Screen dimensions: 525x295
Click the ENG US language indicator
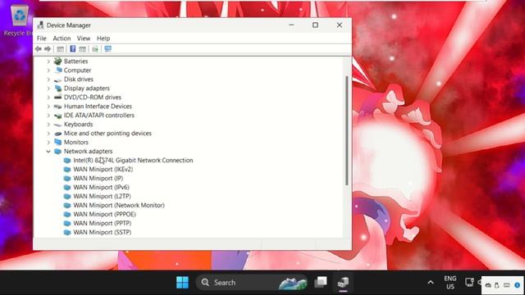450,283
